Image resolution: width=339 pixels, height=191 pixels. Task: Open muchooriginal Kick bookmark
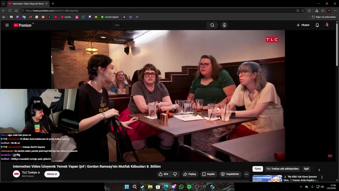point(110,17)
